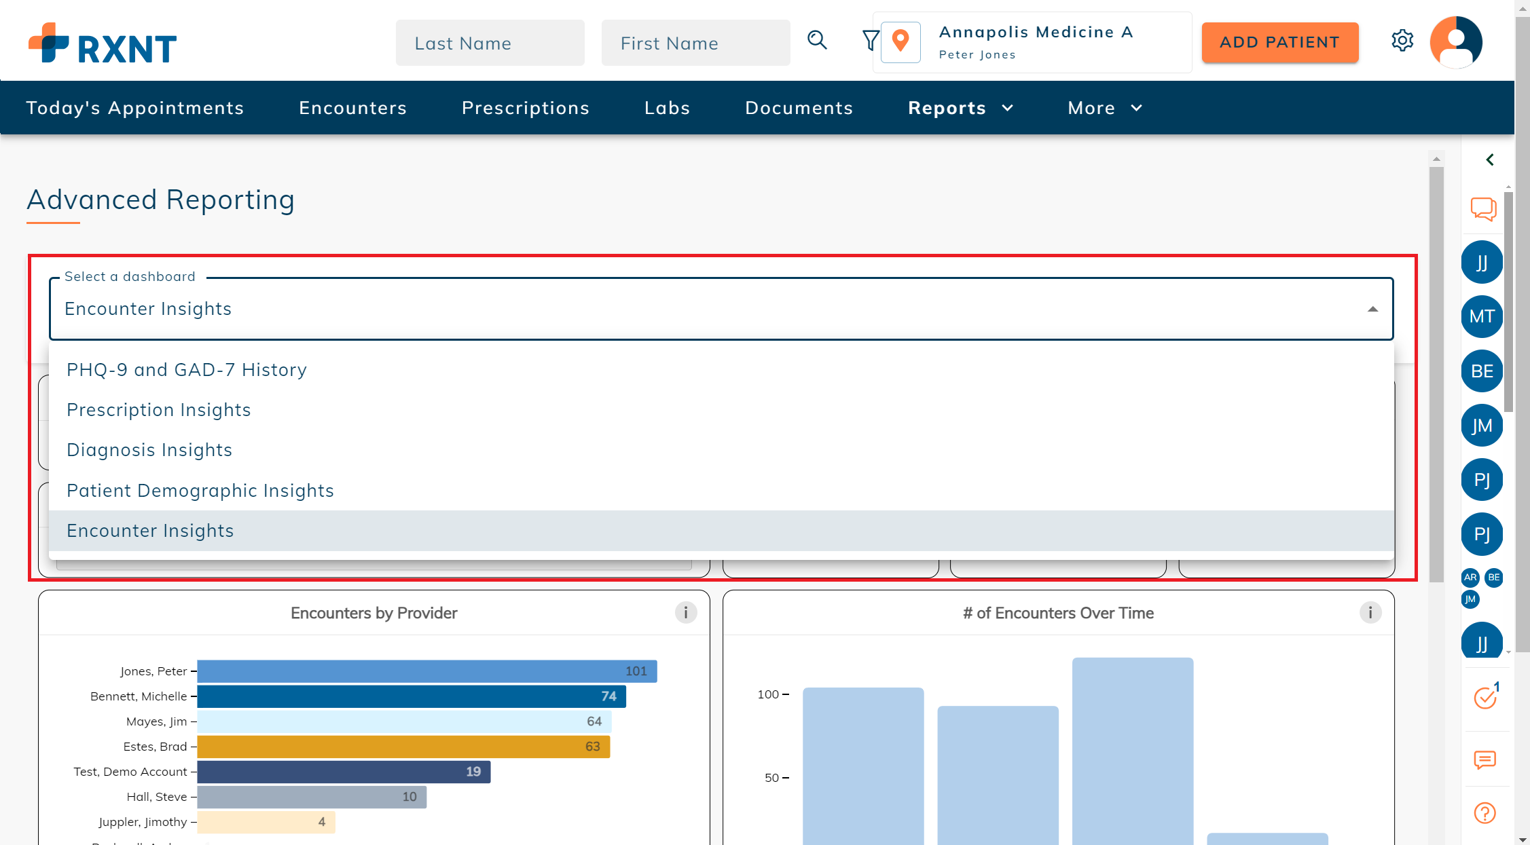
Task: Select the MT avatar in sidebar
Action: tap(1482, 316)
